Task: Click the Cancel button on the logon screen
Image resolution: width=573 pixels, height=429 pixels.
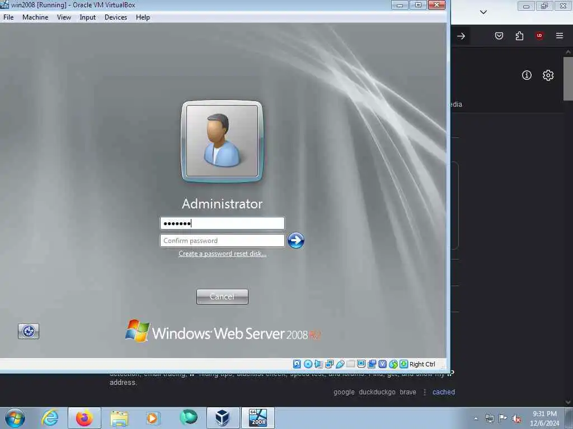Action: (x=222, y=297)
